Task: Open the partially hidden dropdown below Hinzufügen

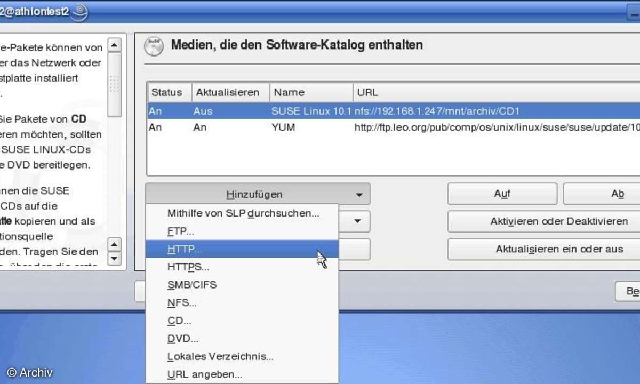Action: coord(354,220)
